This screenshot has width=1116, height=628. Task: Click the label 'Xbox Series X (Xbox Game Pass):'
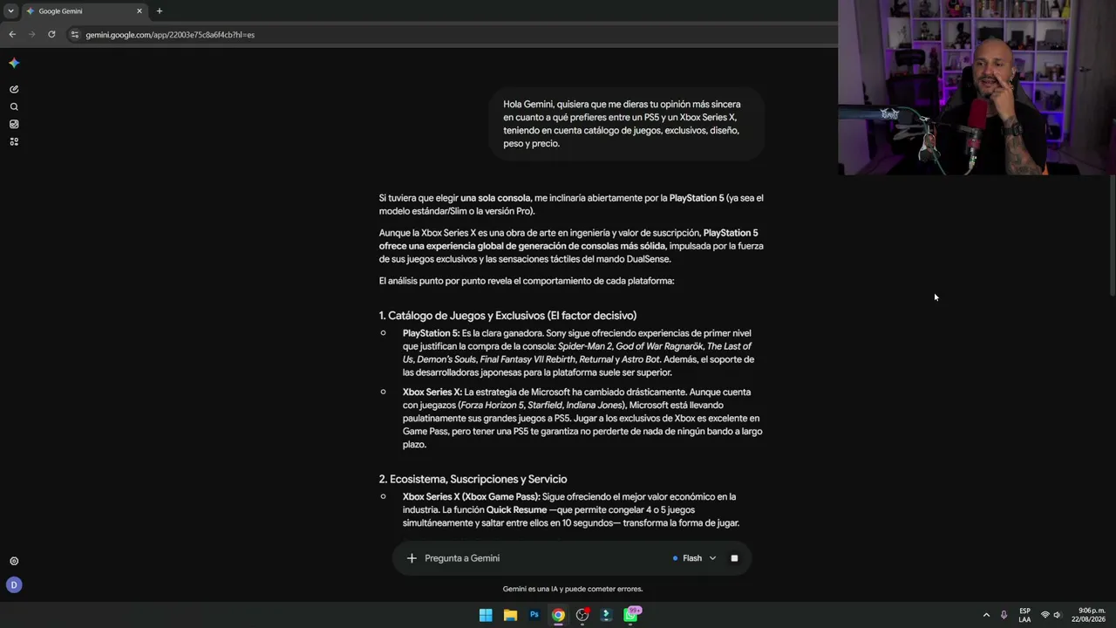coord(472,496)
